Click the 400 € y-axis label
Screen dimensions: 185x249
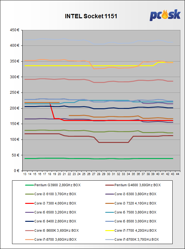[15, 46]
